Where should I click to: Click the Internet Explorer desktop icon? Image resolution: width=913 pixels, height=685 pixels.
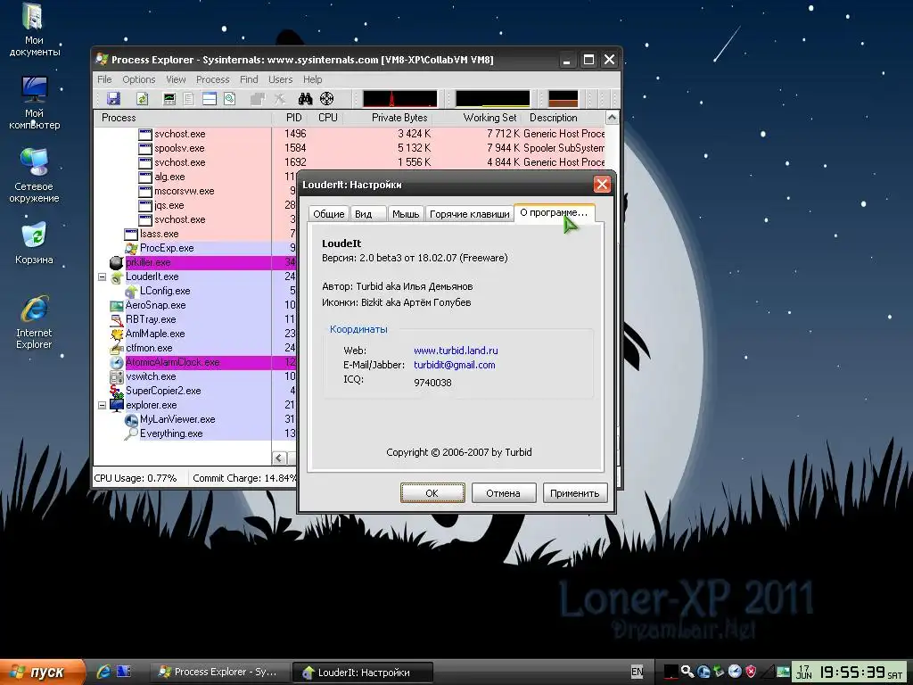click(34, 322)
